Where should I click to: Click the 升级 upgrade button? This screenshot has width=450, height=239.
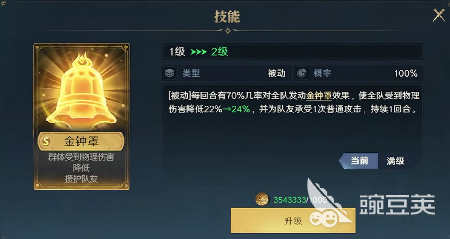293,221
